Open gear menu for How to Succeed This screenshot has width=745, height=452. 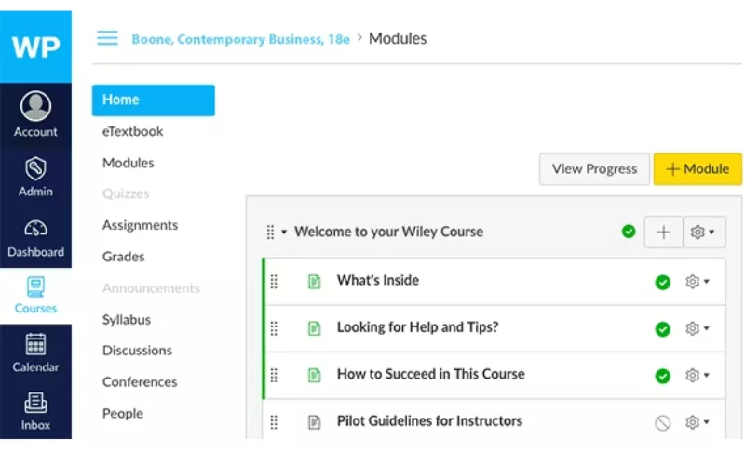pyautogui.click(x=697, y=375)
